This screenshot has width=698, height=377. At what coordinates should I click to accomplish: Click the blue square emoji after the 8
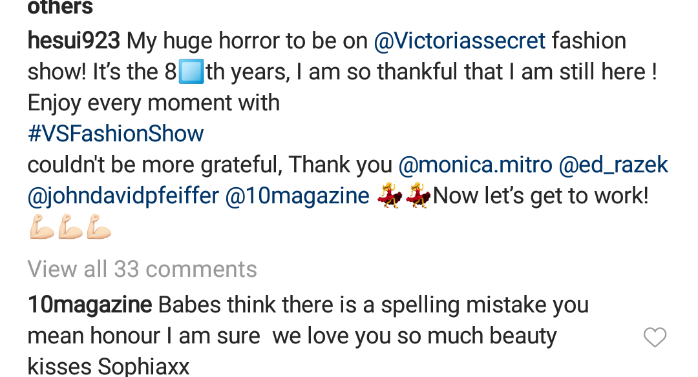pos(191,72)
